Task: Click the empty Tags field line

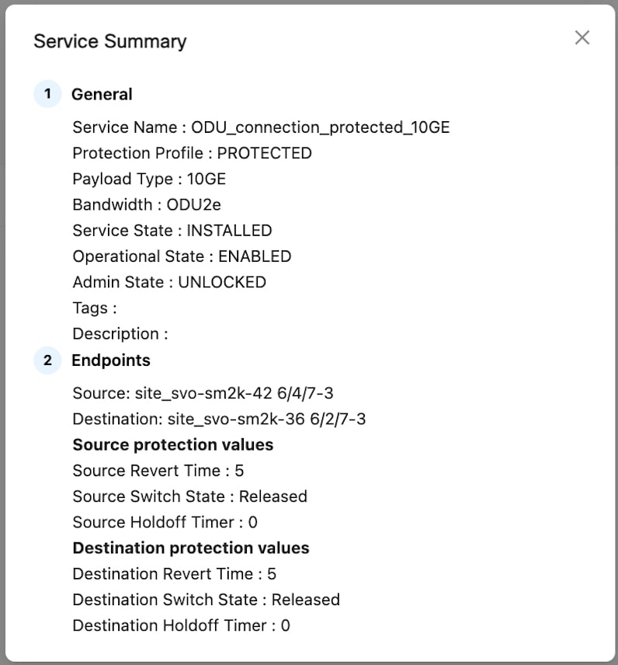Action: 95,308
